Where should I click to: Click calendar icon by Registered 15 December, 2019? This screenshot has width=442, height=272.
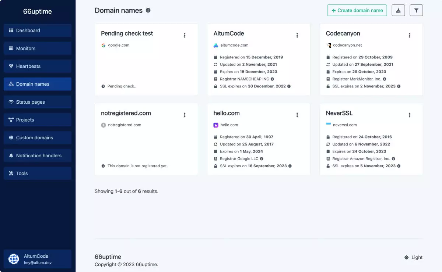215,57
